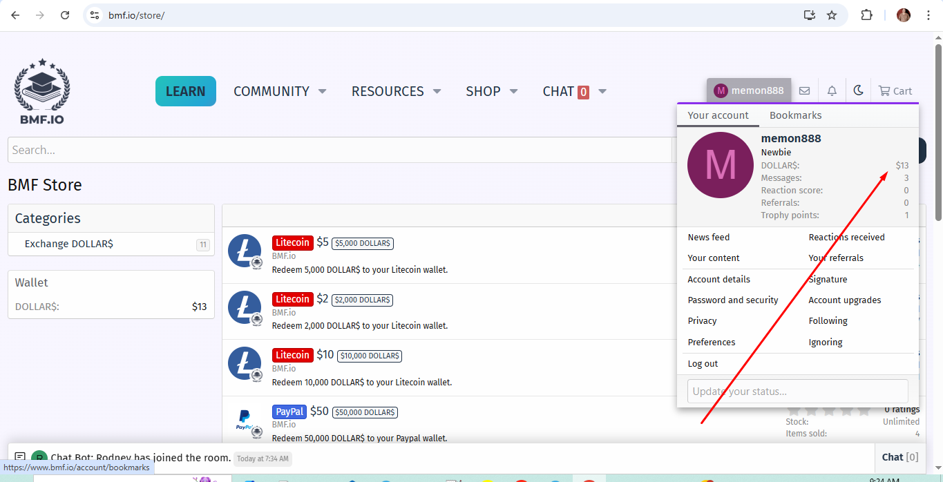Expand the RESOURCES dropdown arrow
The height and width of the screenshot is (482, 943).
(437, 91)
